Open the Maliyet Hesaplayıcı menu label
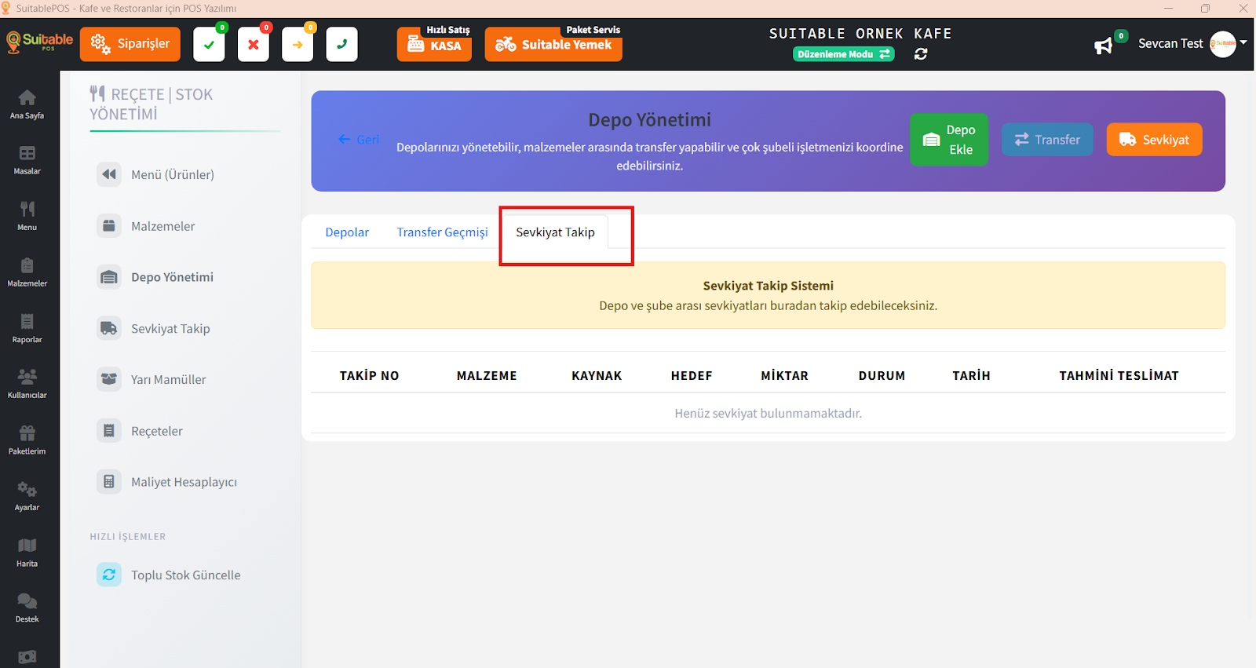This screenshot has height=668, width=1256. click(184, 482)
